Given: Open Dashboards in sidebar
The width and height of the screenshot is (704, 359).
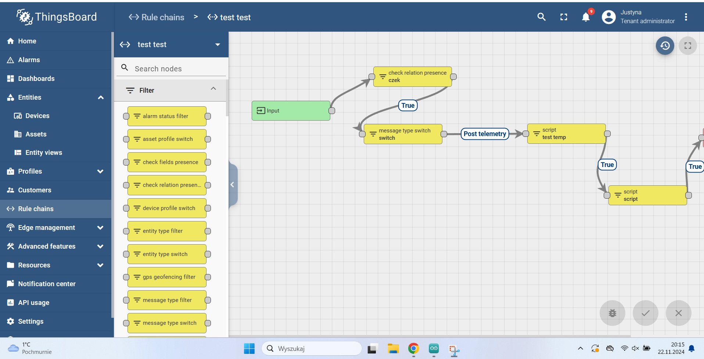Looking at the screenshot, I should click(55, 79).
